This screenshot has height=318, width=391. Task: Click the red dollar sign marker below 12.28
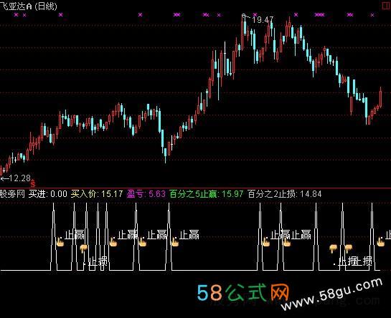pyautogui.click(x=33, y=184)
